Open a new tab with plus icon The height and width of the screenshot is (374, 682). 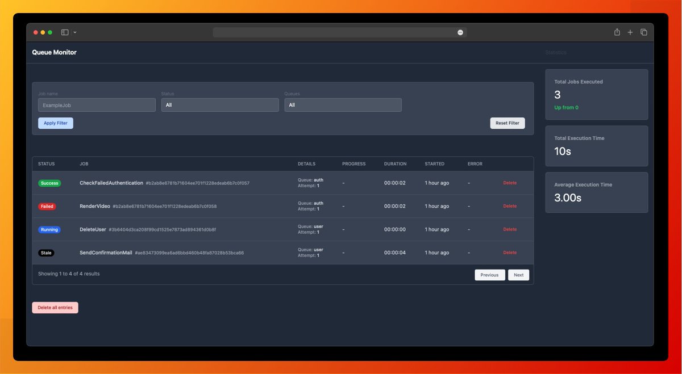click(630, 32)
